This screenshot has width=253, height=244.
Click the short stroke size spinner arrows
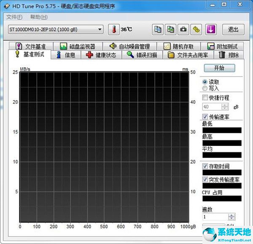pyautogui.click(x=225, y=107)
